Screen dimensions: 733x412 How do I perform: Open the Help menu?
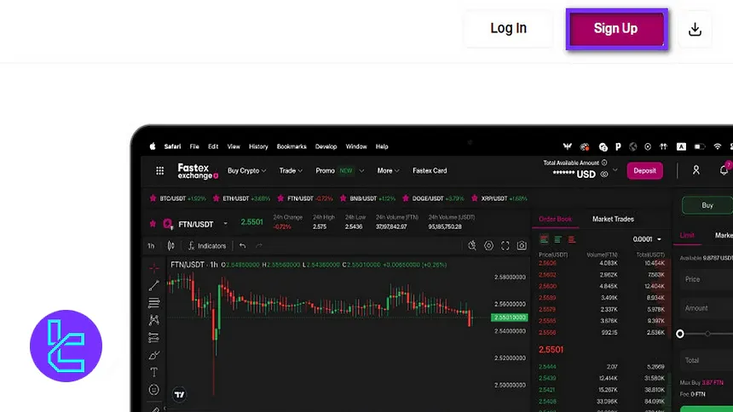pos(382,146)
